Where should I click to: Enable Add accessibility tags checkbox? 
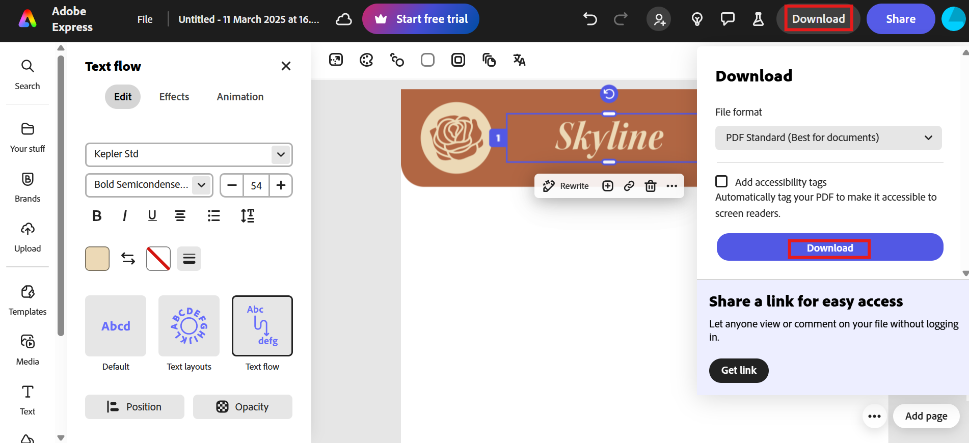[x=721, y=182]
